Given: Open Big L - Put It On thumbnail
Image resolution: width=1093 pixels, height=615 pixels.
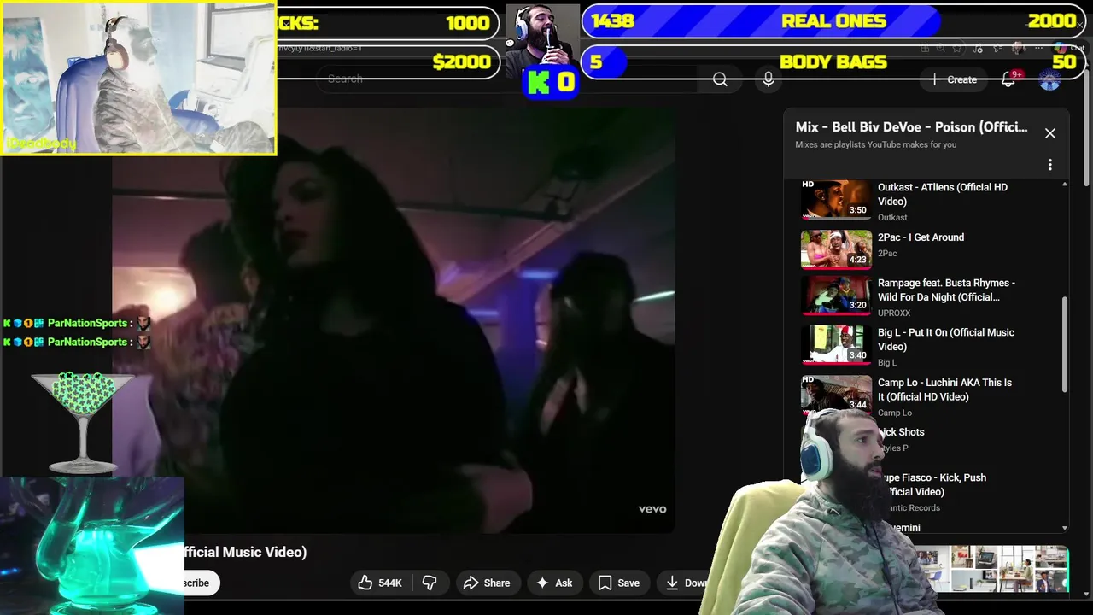Looking at the screenshot, I should click(836, 344).
